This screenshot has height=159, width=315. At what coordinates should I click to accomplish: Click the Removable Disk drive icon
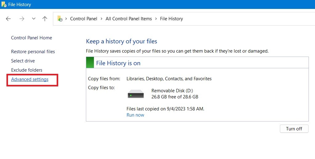(136, 94)
